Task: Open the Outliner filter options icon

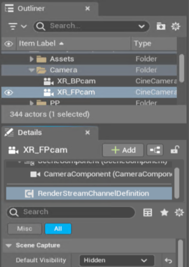Action: 17,26
